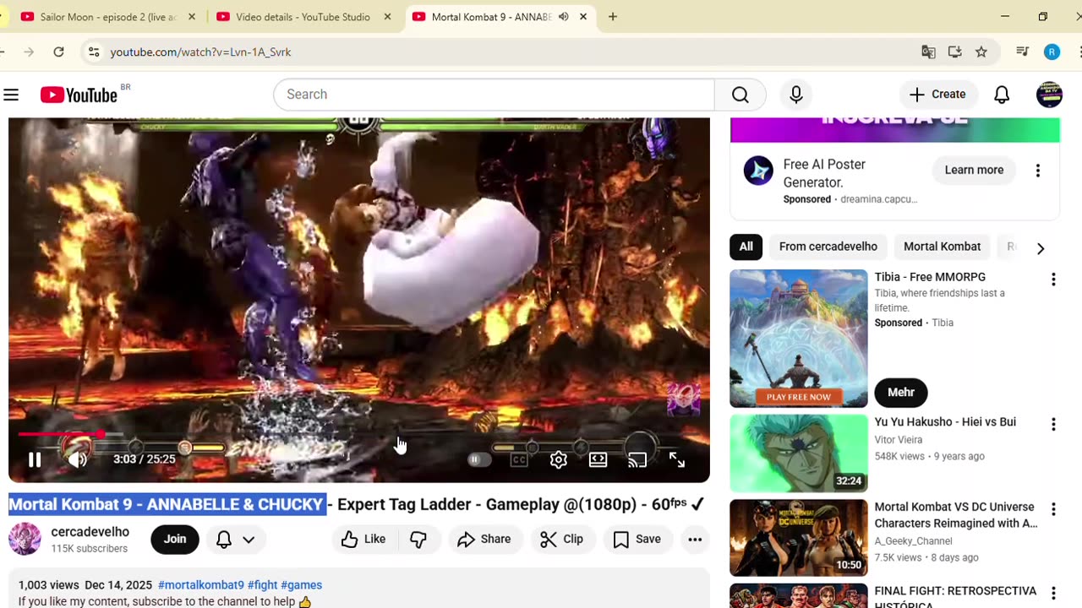Create a clip of the video
The width and height of the screenshot is (1082, 608).
pyautogui.click(x=562, y=540)
